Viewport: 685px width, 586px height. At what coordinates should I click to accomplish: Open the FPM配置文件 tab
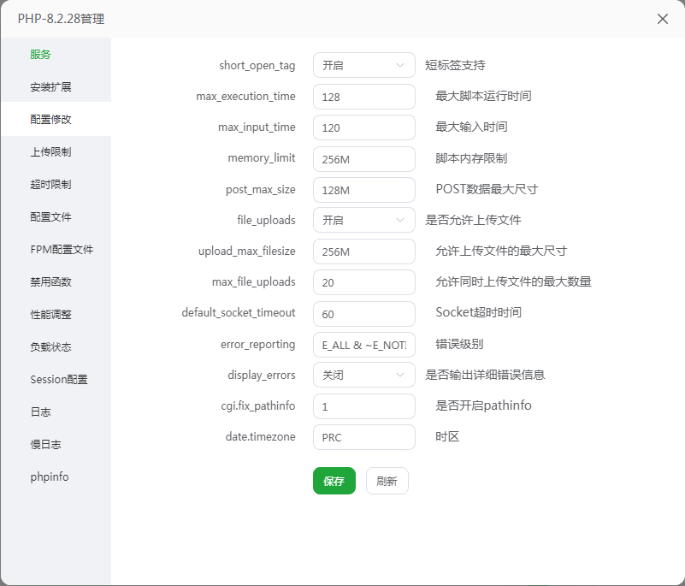pos(62,250)
